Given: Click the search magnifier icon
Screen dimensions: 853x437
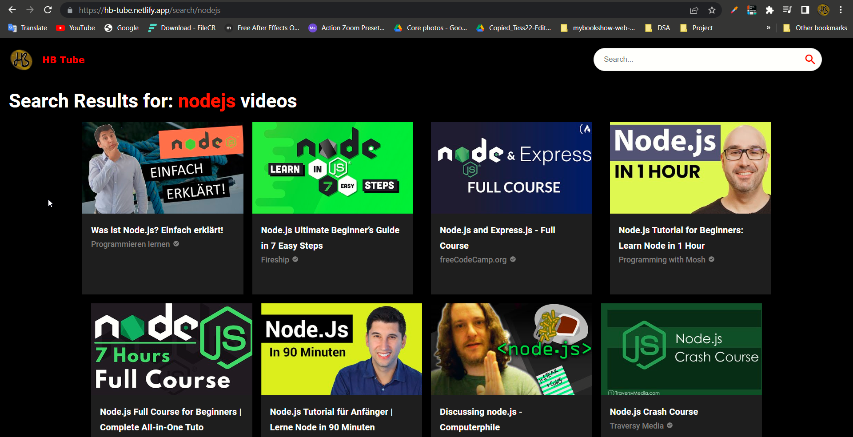Looking at the screenshot, I should [809, 60].
